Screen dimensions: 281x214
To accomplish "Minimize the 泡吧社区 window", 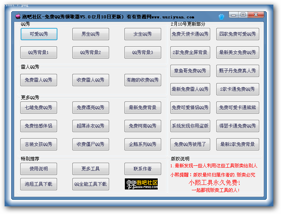I will (234, 15).
